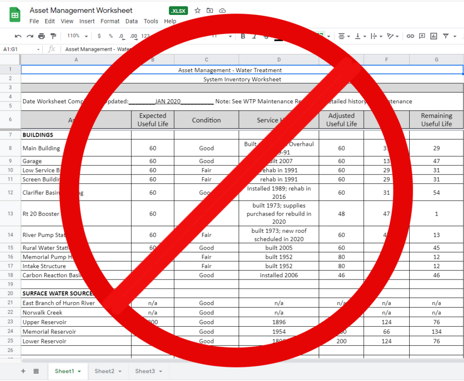Insert a chart via the chart icon
Image resolution: width=464 pixels, height=381 pixels.
(x=435, y=35)
